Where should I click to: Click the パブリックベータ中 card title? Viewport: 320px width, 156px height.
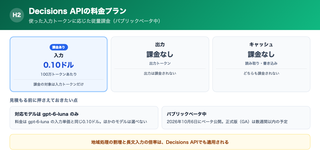(x=187, y=114)
